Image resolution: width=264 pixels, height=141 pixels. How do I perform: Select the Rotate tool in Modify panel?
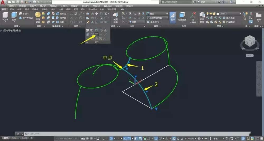pyautogui.click(x=97, y=18)
